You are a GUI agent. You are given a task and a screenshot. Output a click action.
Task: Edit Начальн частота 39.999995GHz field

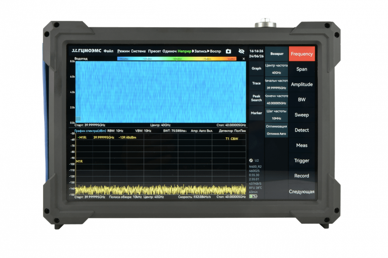[276, 84]
